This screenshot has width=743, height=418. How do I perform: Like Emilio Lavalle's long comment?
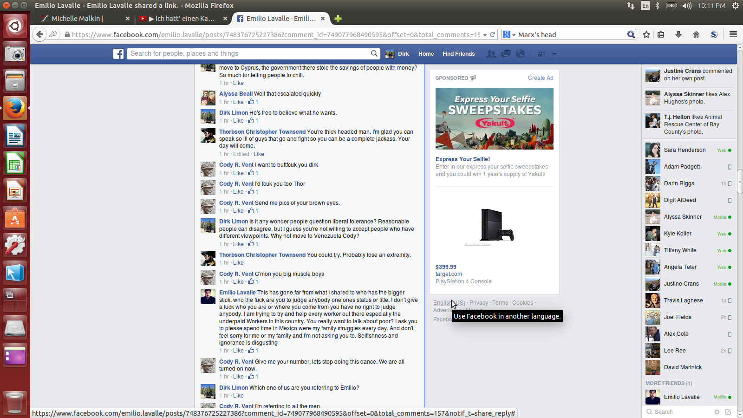click(x=238, y=351)
